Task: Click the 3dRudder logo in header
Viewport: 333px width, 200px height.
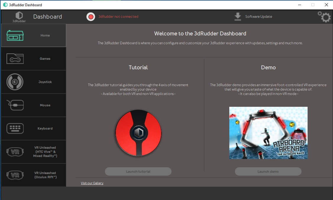Action: point(19,17)
